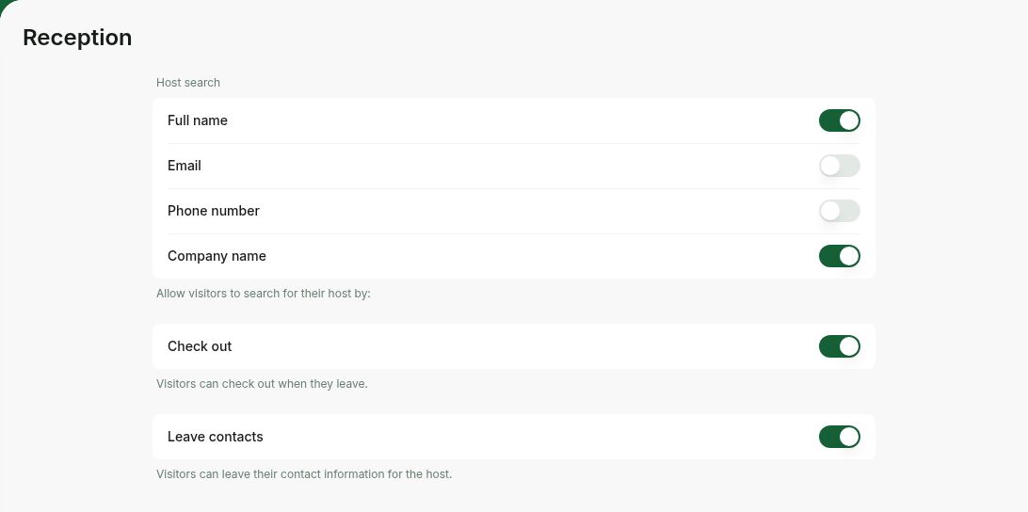Click divider line between Phone number and Company name
This screenshot has width=1028, height=512.
coord(514,234)
